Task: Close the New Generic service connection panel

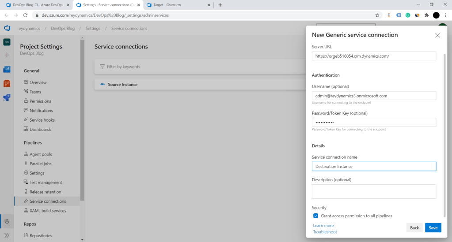Action: tap(437, 35)
